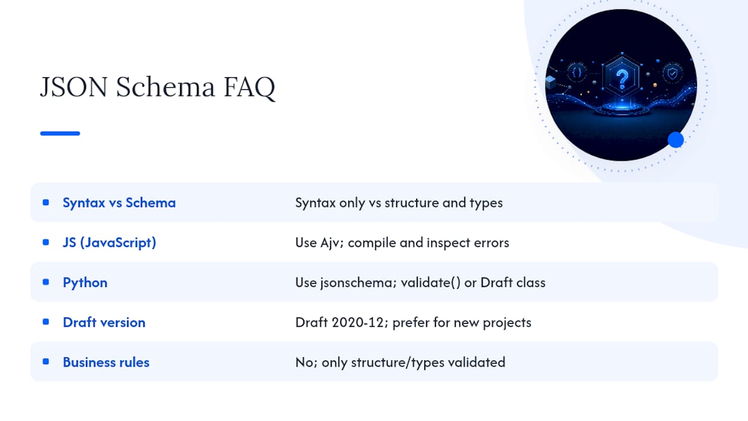Select the slide title JSON Schema FAQ
This screenshot has width=748, height=421.
pyautogui.click(x=157, y=87)
